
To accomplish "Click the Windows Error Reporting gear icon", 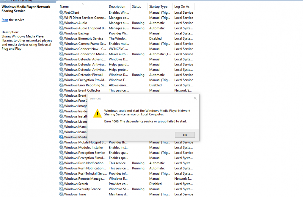I will pyautogui.click(x=61, y=85).
